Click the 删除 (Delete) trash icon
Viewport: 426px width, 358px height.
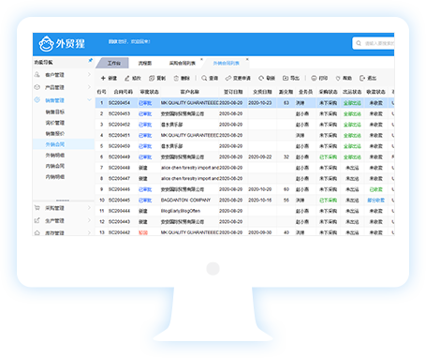coord(176,78)
